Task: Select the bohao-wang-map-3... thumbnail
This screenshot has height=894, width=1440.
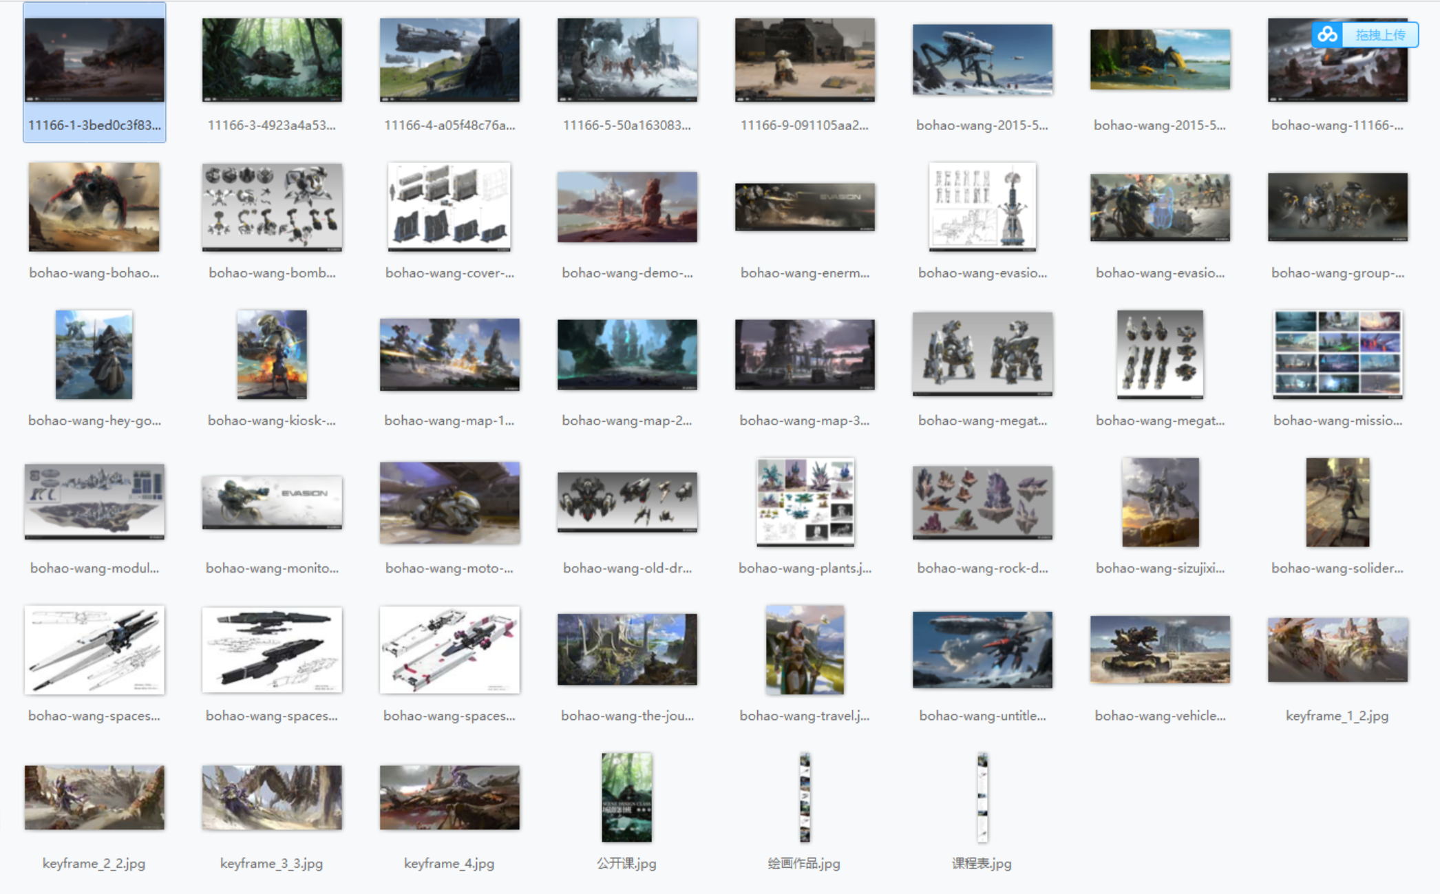Action: coord(805,354)
